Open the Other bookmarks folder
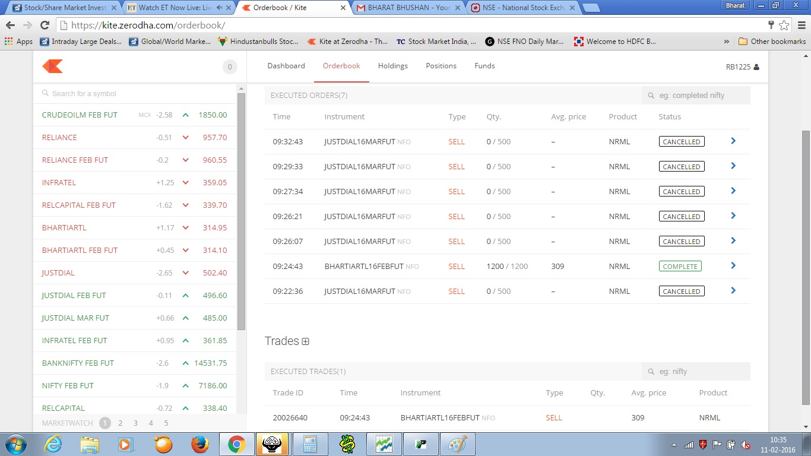 click(772, 42)
